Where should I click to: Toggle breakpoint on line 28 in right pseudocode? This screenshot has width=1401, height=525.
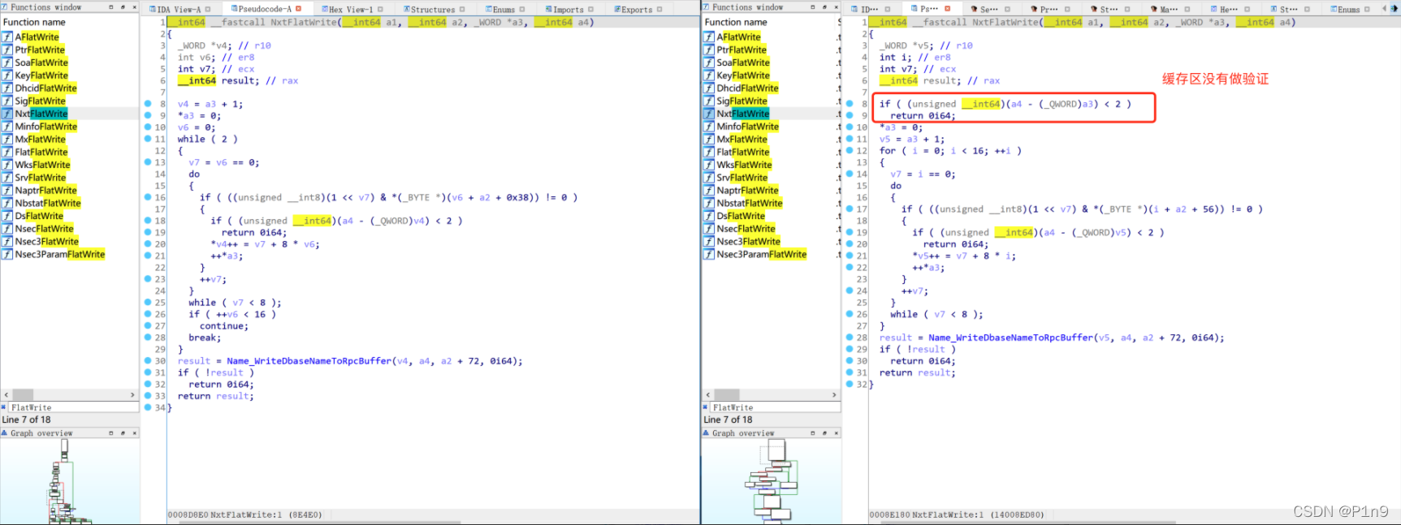coord(850,338)
